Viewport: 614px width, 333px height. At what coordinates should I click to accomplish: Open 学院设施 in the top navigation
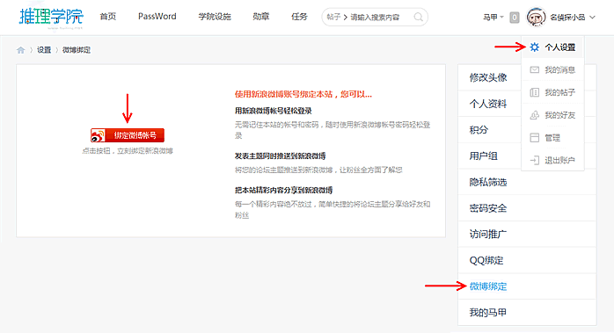tap(215, 17)
